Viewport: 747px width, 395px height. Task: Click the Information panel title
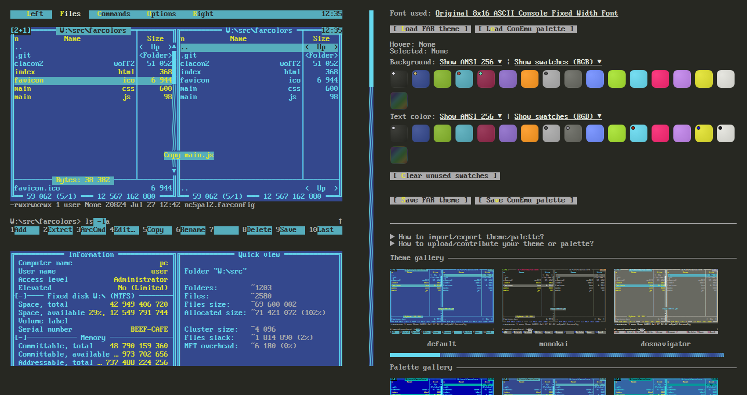pos(91,255)
